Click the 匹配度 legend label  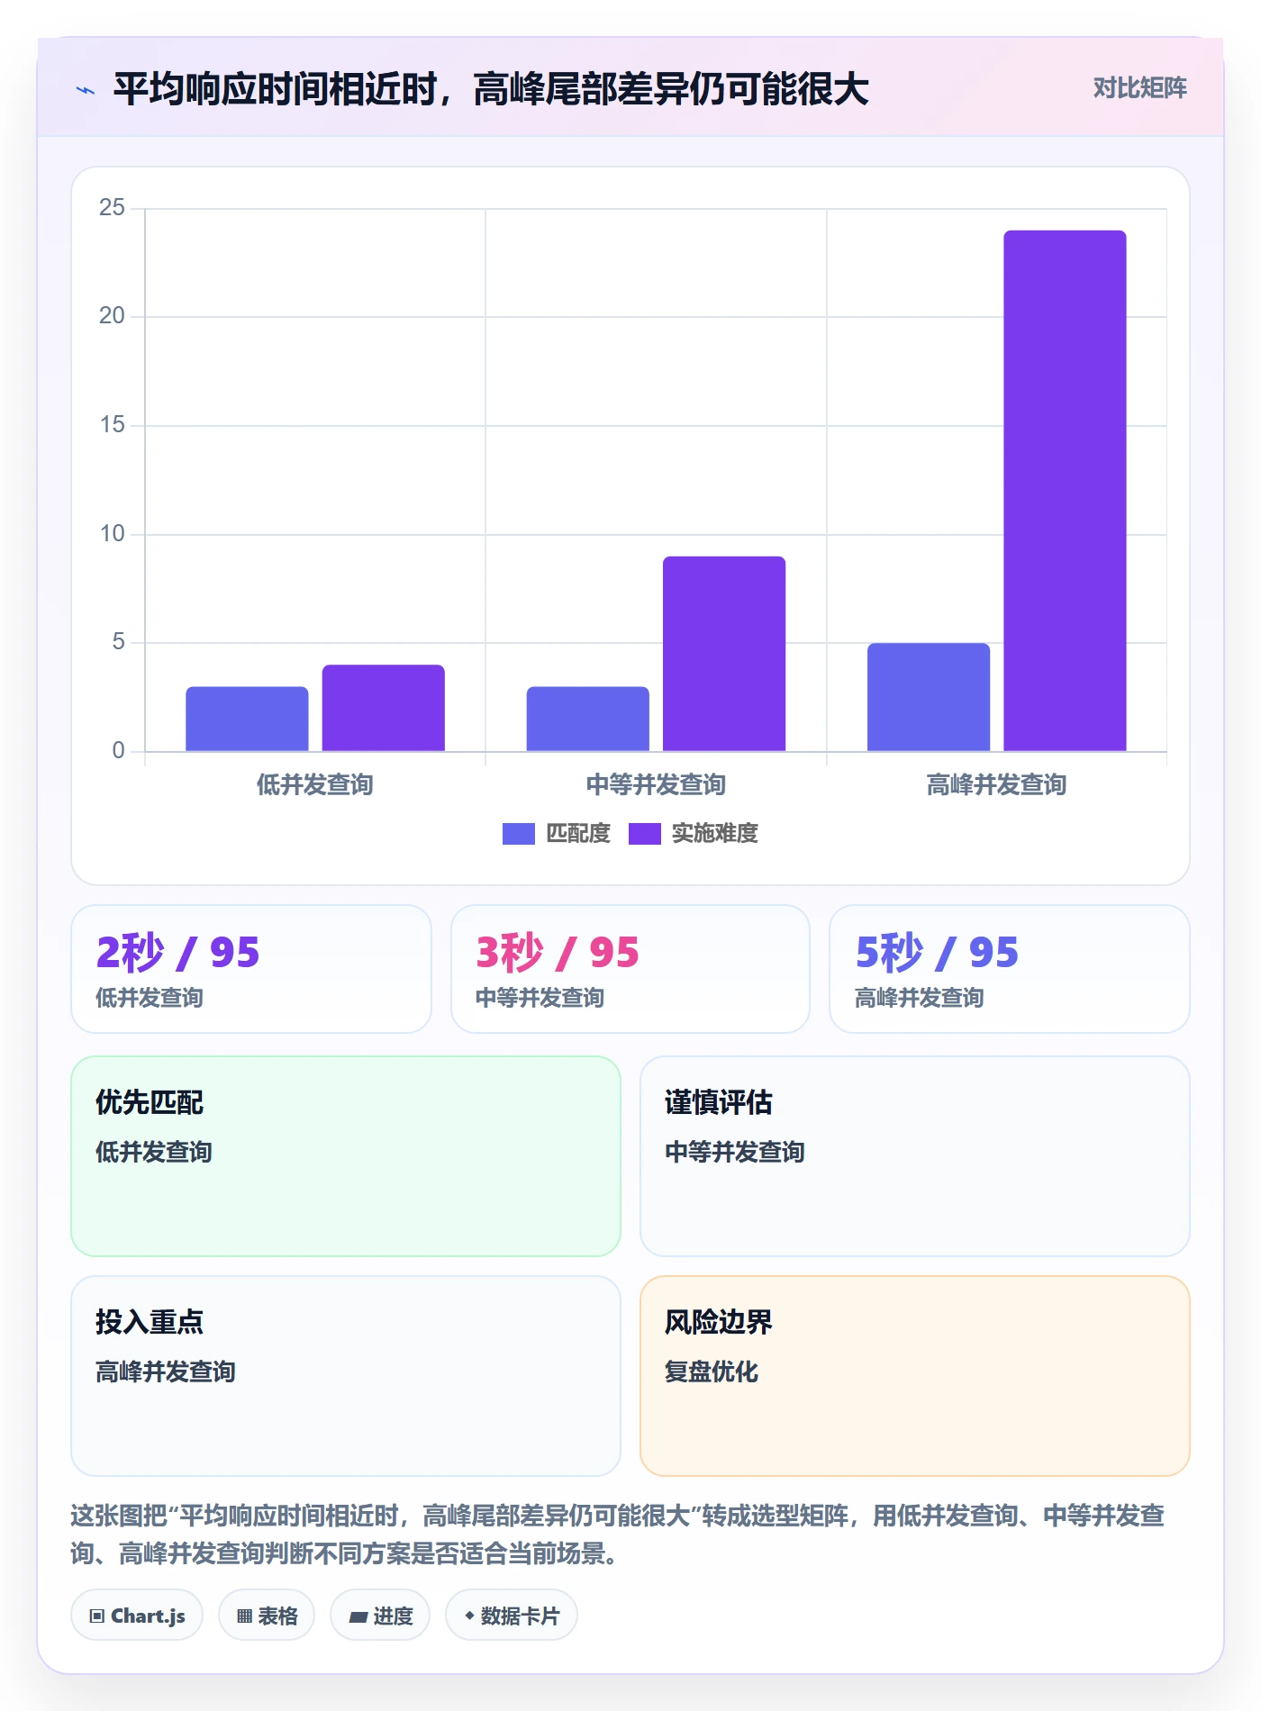pos(578,834)
